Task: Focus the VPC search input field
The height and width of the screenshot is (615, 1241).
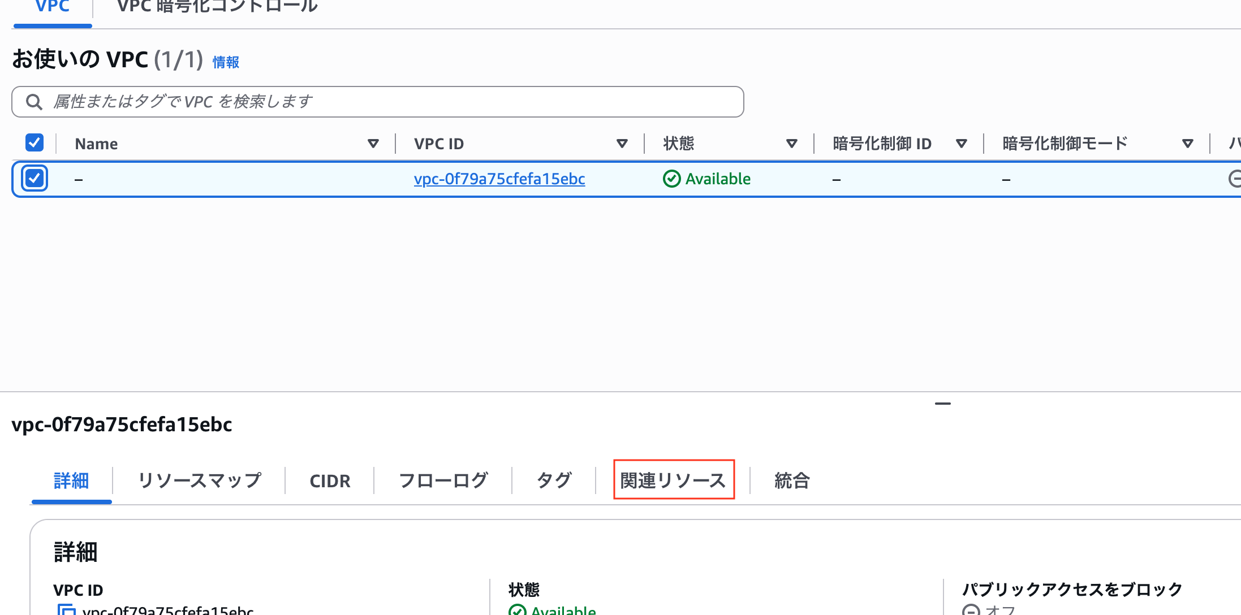Action: [x=378, y=102]
